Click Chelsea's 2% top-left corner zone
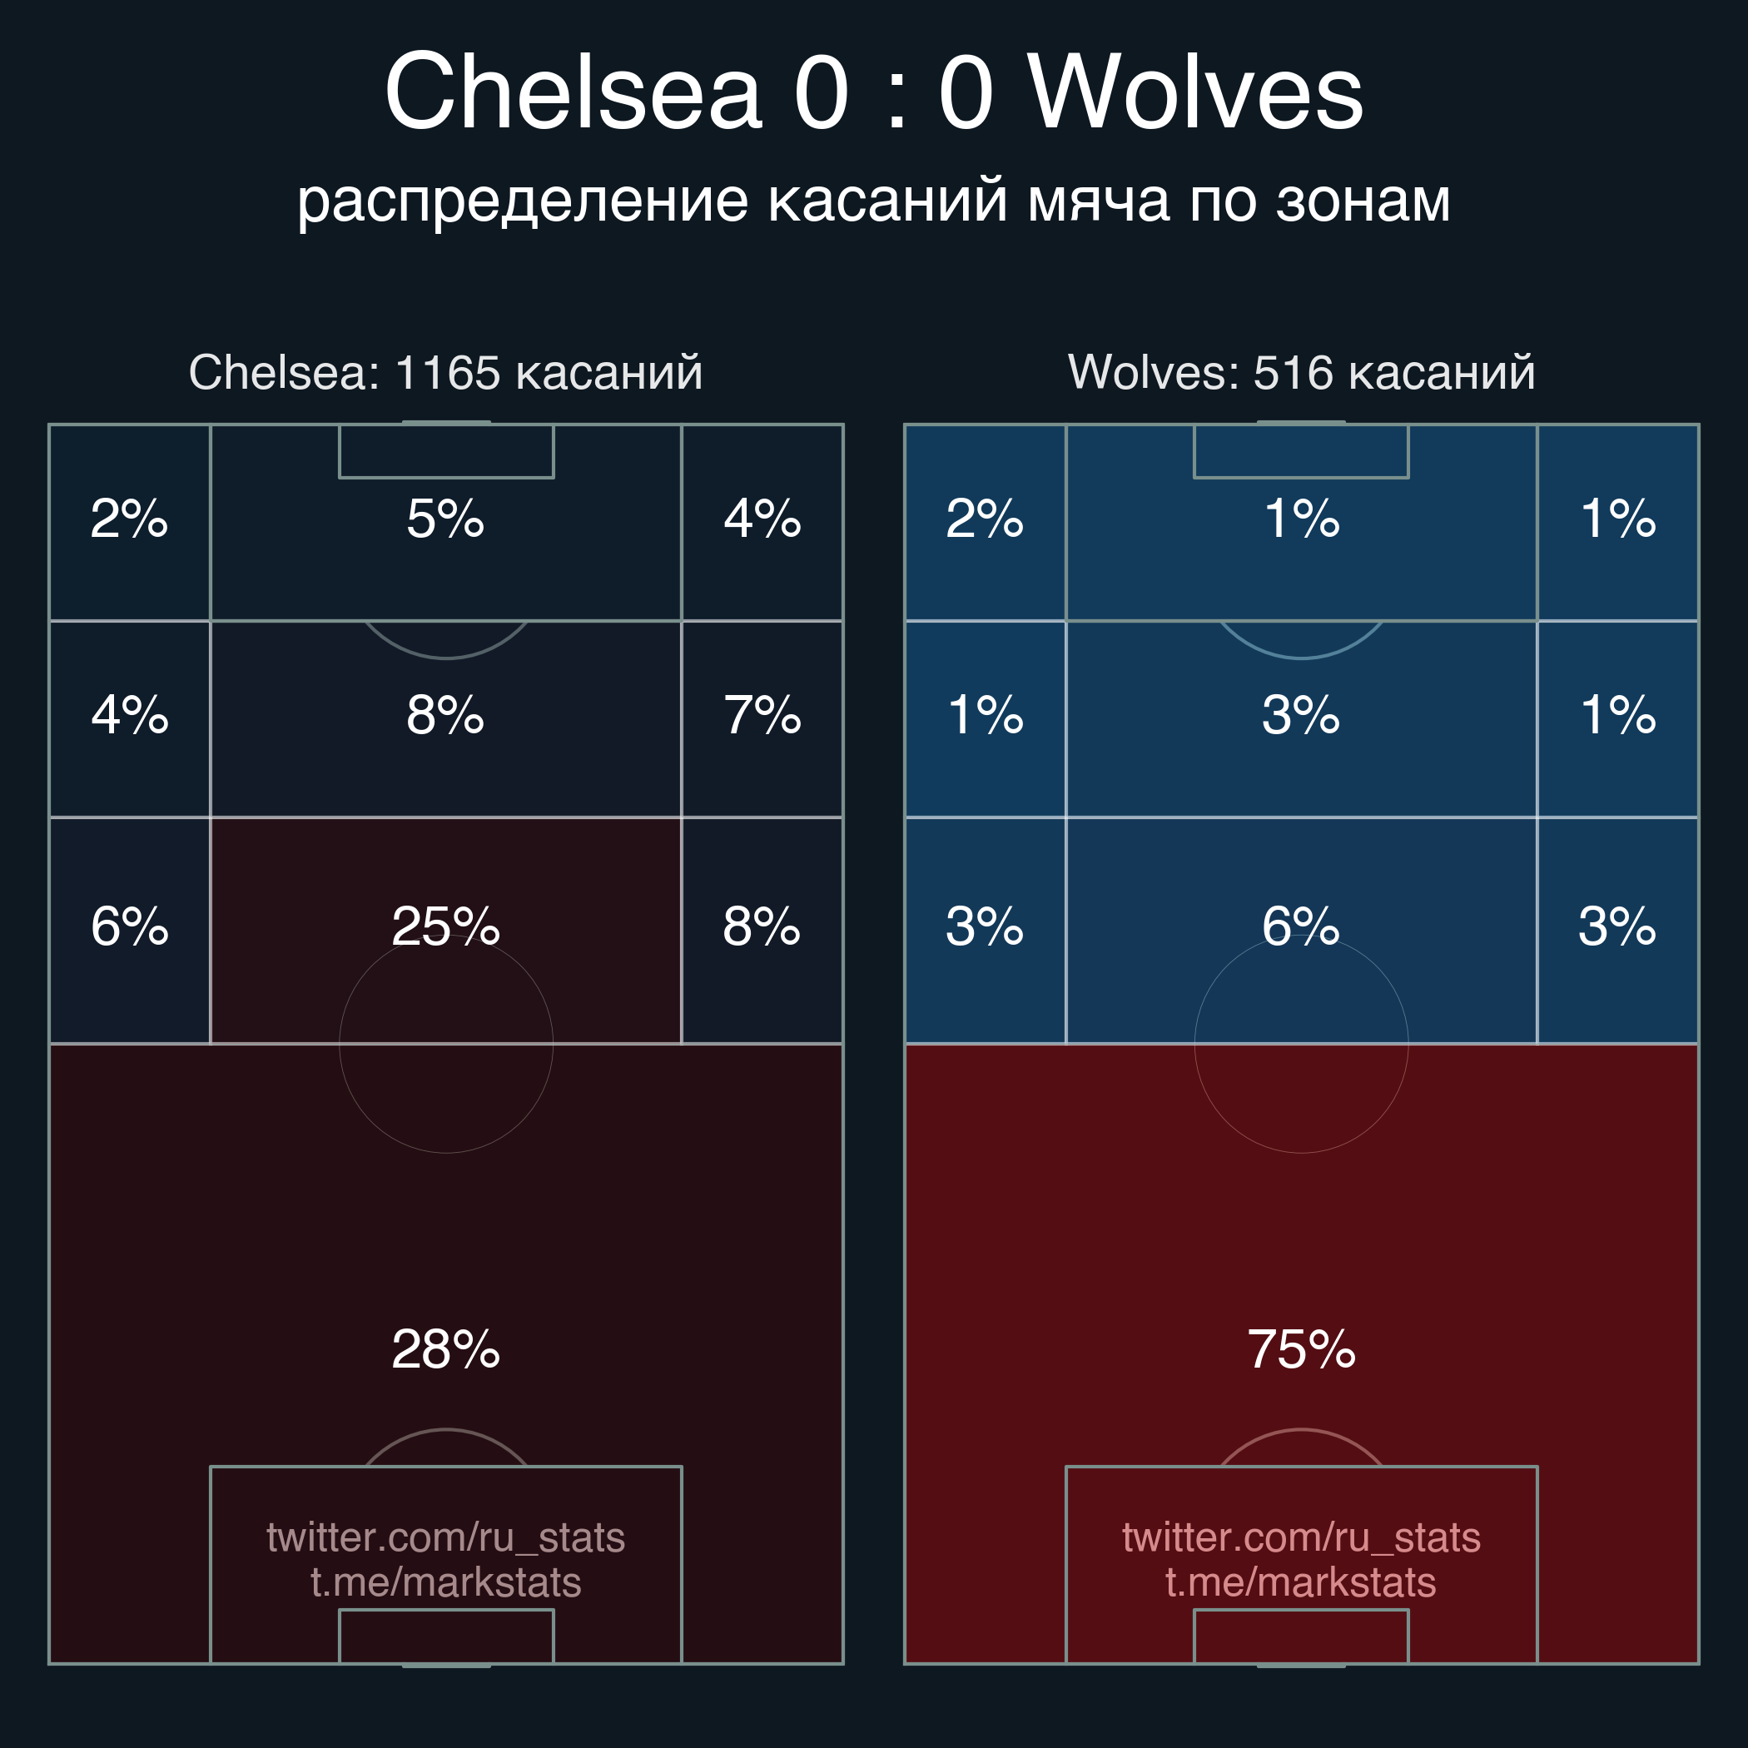The image size is (1748, 1748). 129,520
